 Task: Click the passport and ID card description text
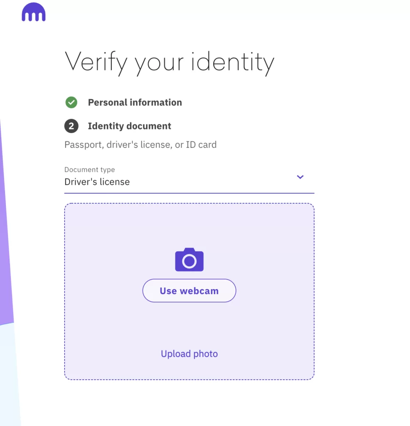coord(140,144)
